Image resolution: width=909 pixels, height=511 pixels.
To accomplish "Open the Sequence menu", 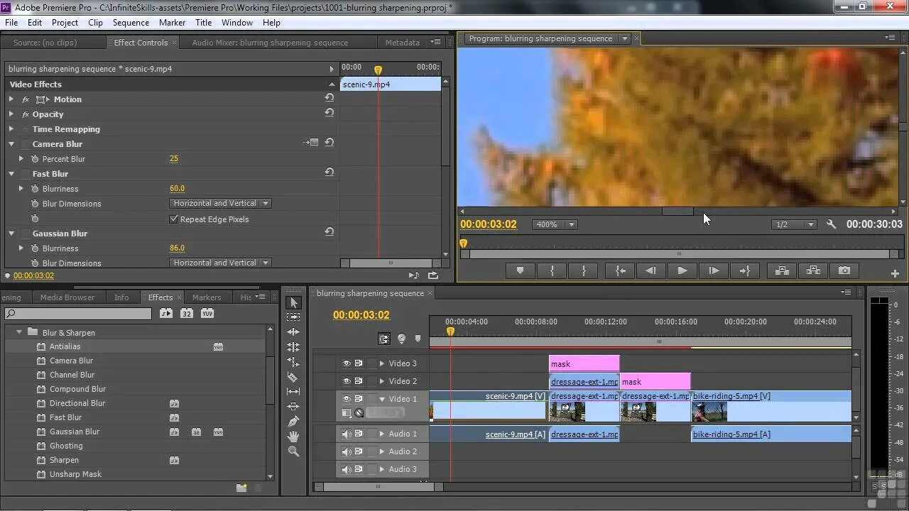I will pyautogui.click(x=131, y=23).
